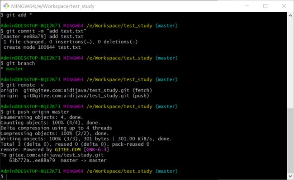Screen dimensions: 294x180
Task: Click the "63b772a..ee88a79 master -> master" line
Action: point(58,160)
